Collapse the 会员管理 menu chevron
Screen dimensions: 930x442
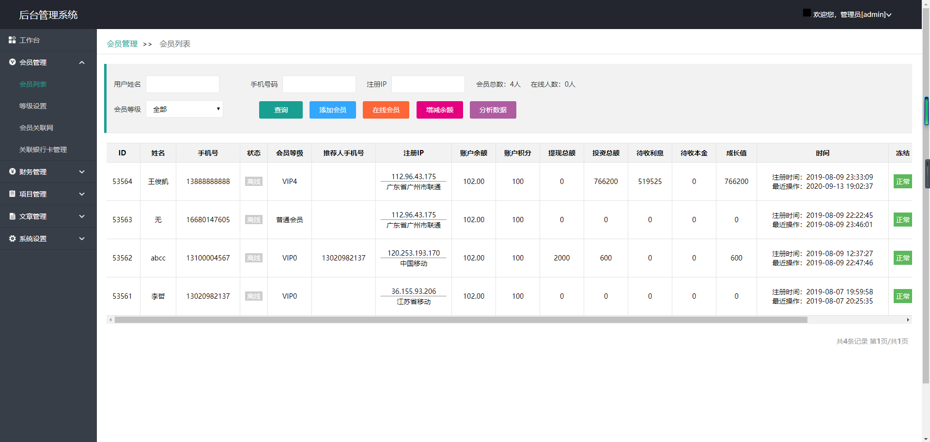click(x=82, y=62)
